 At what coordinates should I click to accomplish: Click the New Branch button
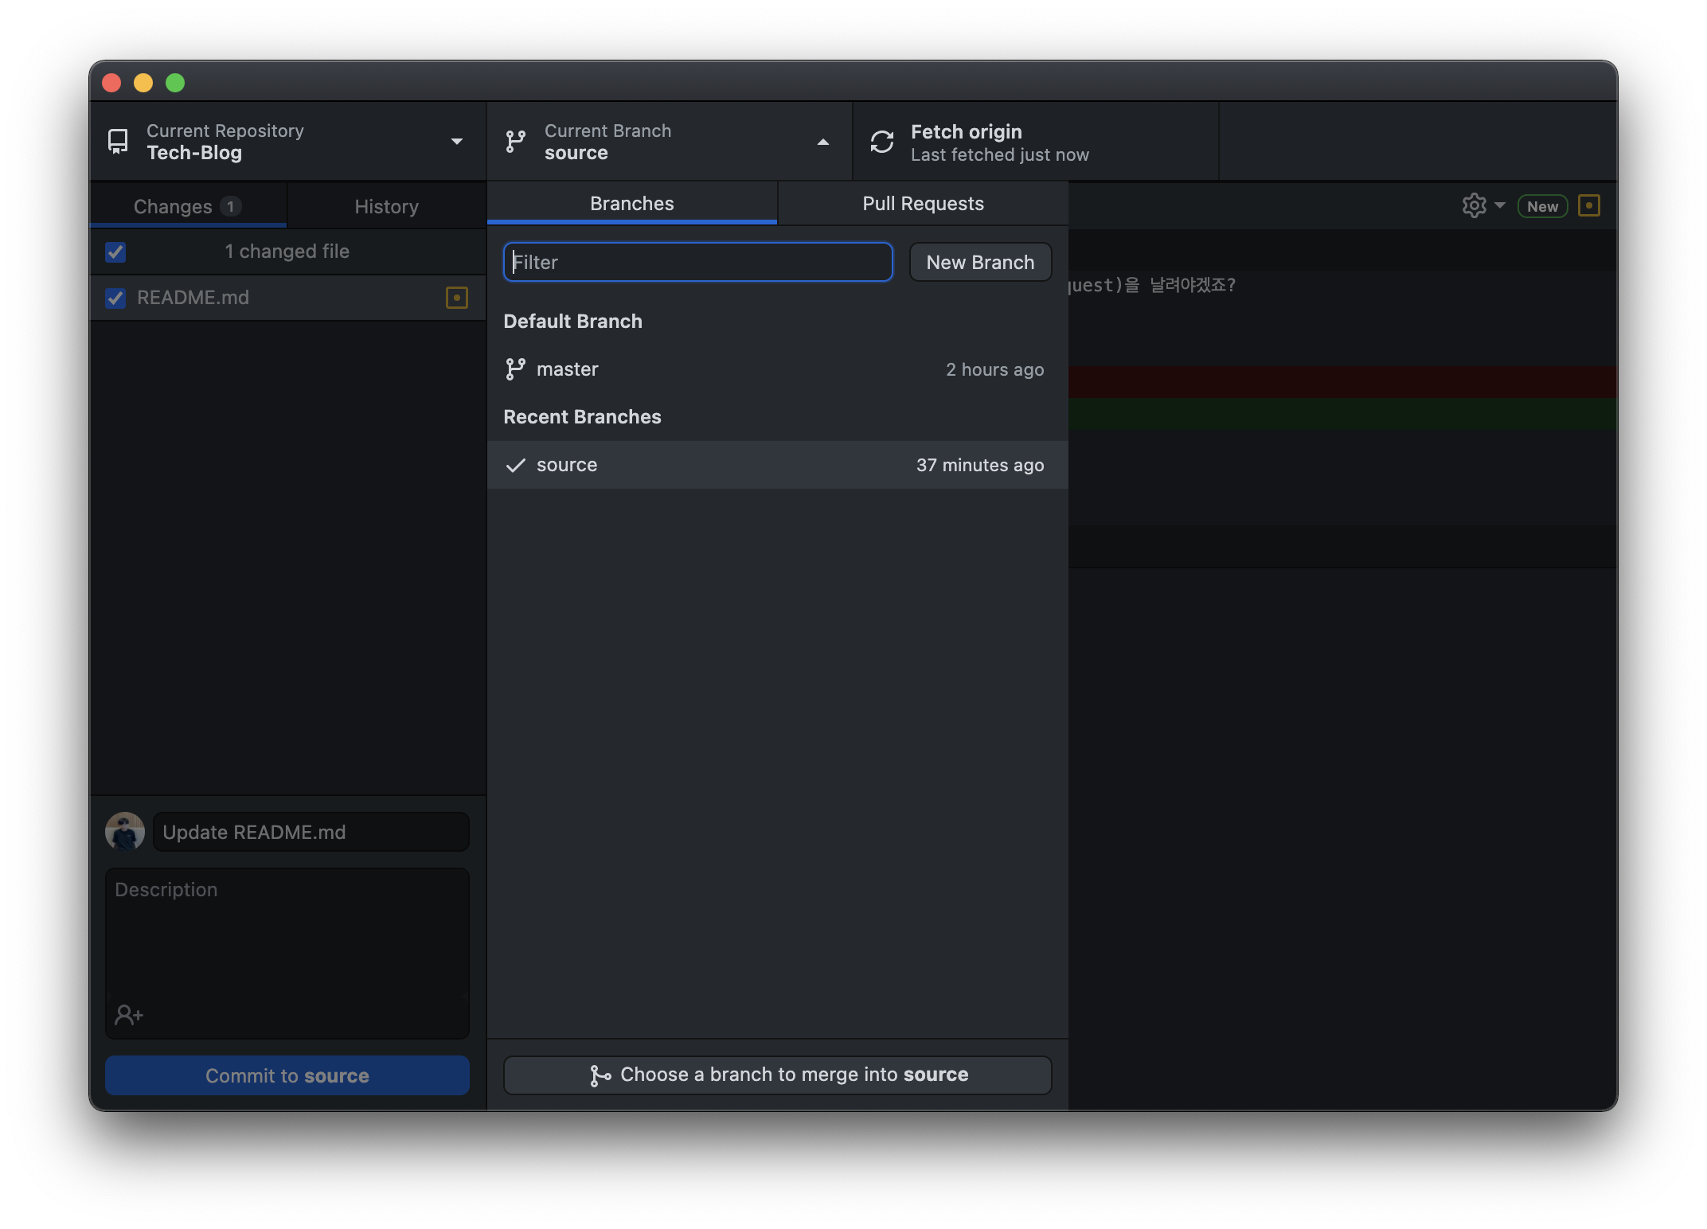click(x=980, y=262)
